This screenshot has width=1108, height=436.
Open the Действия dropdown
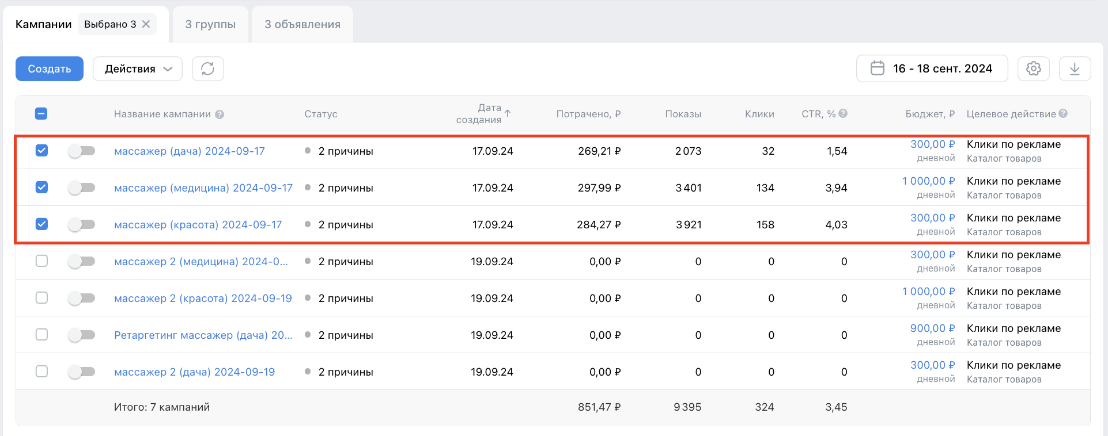pyautogui.click(x=138, y=69)
